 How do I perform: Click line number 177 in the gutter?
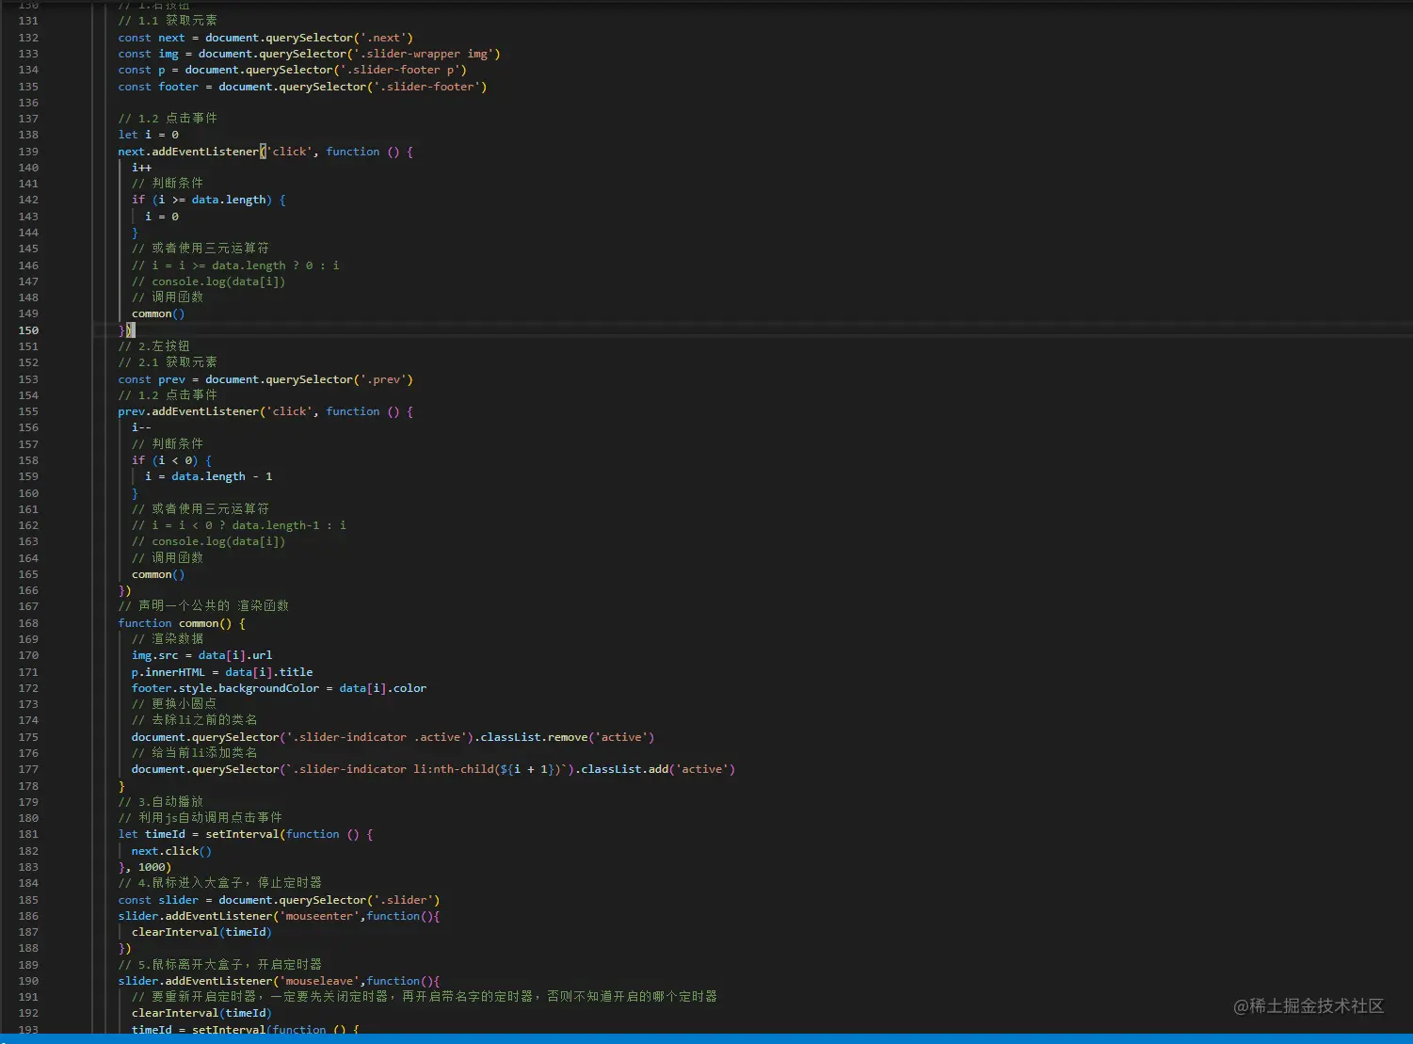click(x=28, y=769)
